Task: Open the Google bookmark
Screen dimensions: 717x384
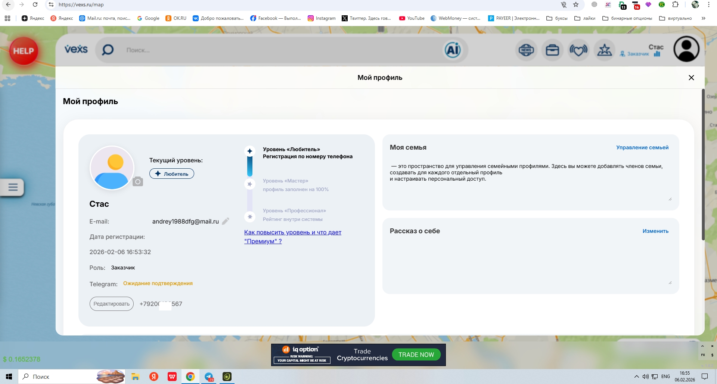Action: click(x=148, y=18)
